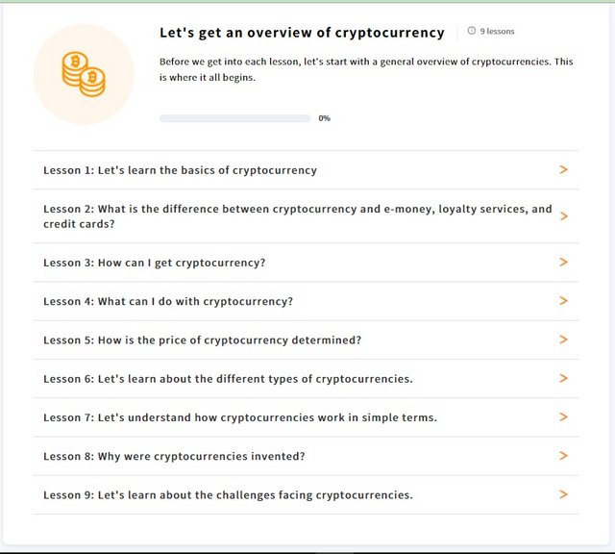Open lesson on challenges facing cryptocurrencies
This screenshot has width=615, height=554.
coord(306,494)
